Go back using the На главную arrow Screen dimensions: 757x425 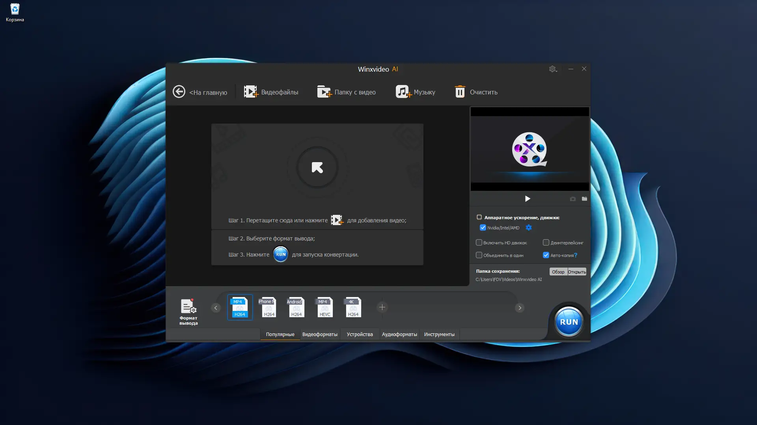click(179, 92)
